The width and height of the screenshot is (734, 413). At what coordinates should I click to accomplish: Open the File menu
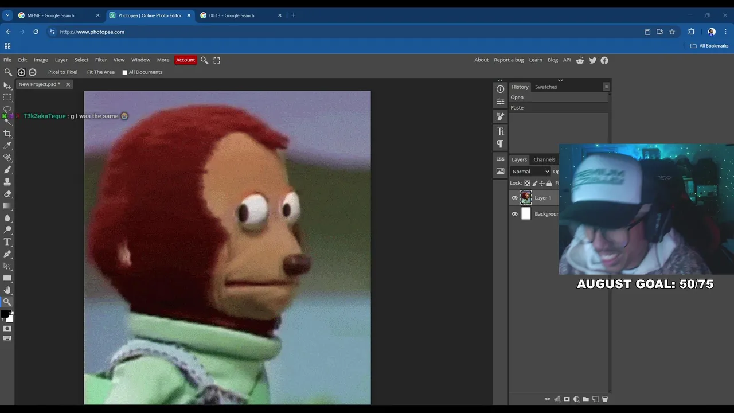7,60
